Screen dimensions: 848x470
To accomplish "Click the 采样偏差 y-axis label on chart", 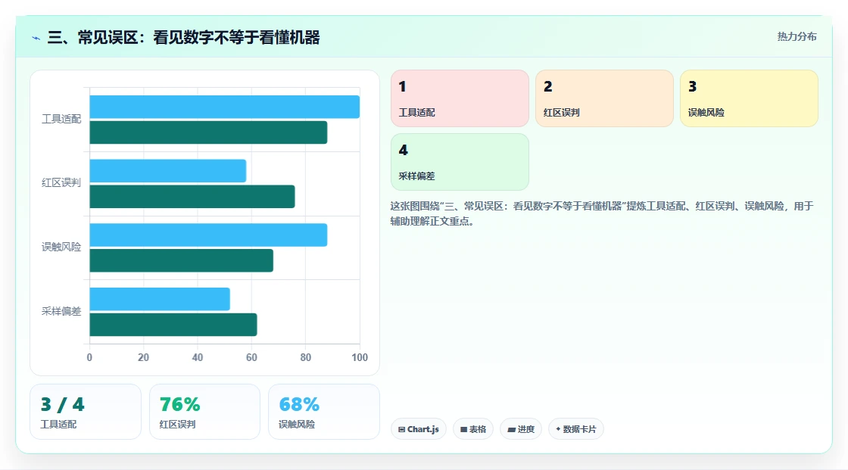I will point(61,312).
